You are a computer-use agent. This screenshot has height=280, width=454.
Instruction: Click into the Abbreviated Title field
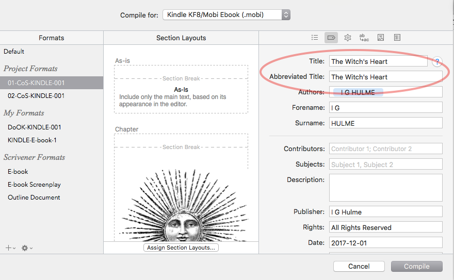[386, 77]
